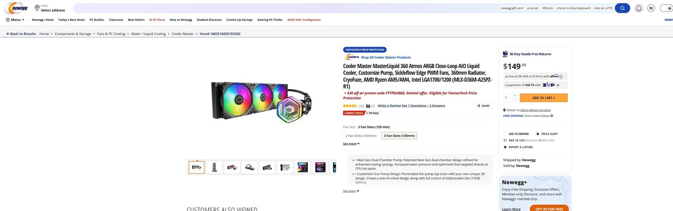Check the Add to Compare checkbox
Image resolution: width=673 pixels, height=211 pixels.
[505, 134]
